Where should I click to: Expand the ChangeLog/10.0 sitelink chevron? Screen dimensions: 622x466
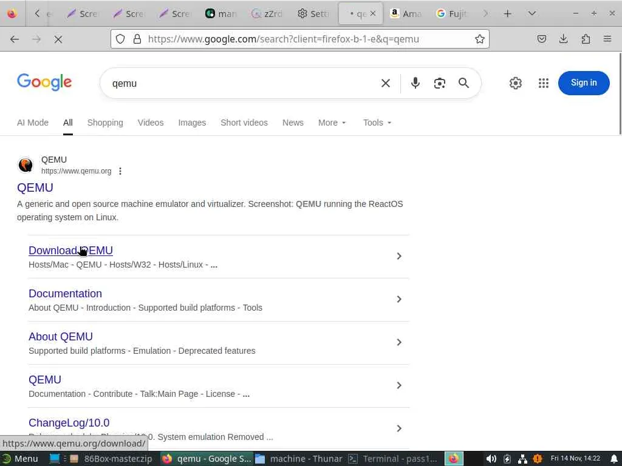(399, 428)
